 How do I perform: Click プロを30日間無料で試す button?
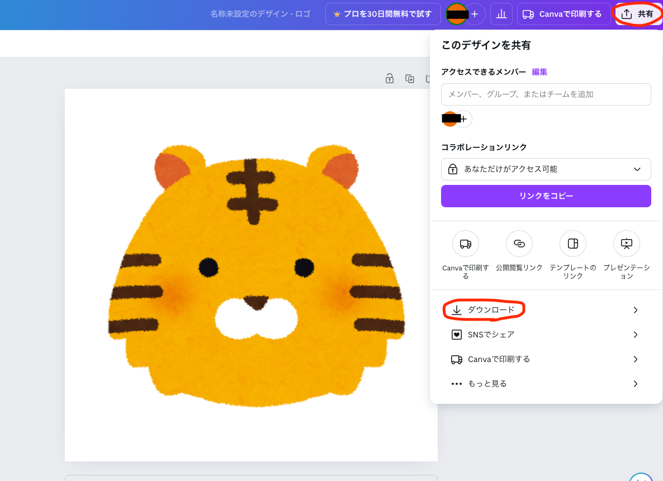(383, 14)
